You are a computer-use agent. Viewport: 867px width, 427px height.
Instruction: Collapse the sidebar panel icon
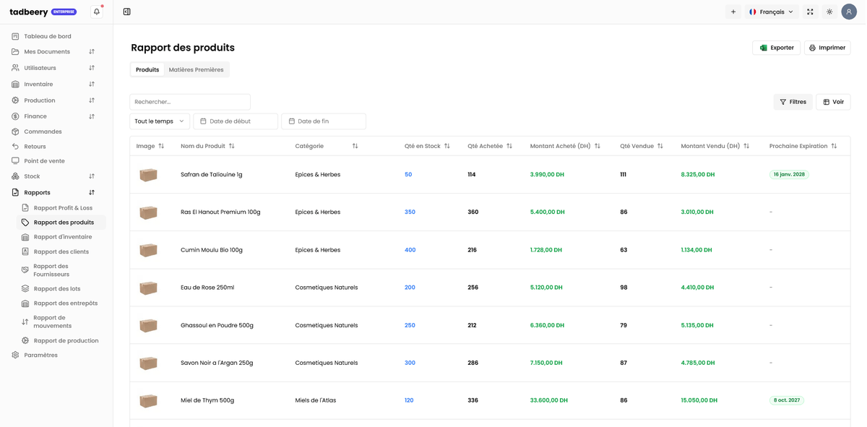point(126,12)
